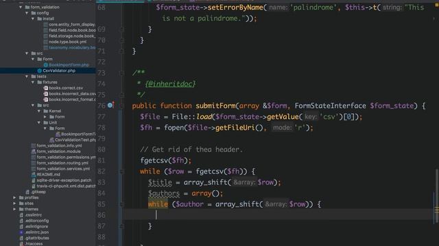Viewport: 439px width, 246px height.
Task: Select .gitattributes in the project tree
Action: click(36, 238)
